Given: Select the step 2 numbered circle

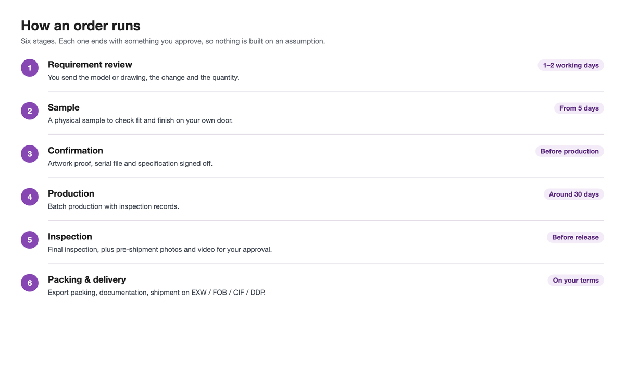Looking at the screenshot, I should point(30,111).
